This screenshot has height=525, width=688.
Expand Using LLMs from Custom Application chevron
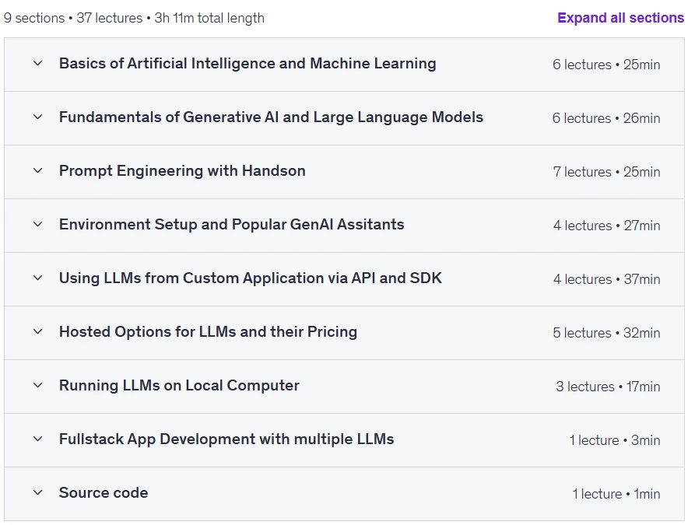click(37, 278)
